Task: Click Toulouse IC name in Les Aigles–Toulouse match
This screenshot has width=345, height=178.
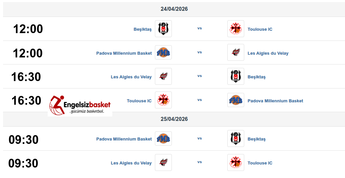Action: click(260, 163)
